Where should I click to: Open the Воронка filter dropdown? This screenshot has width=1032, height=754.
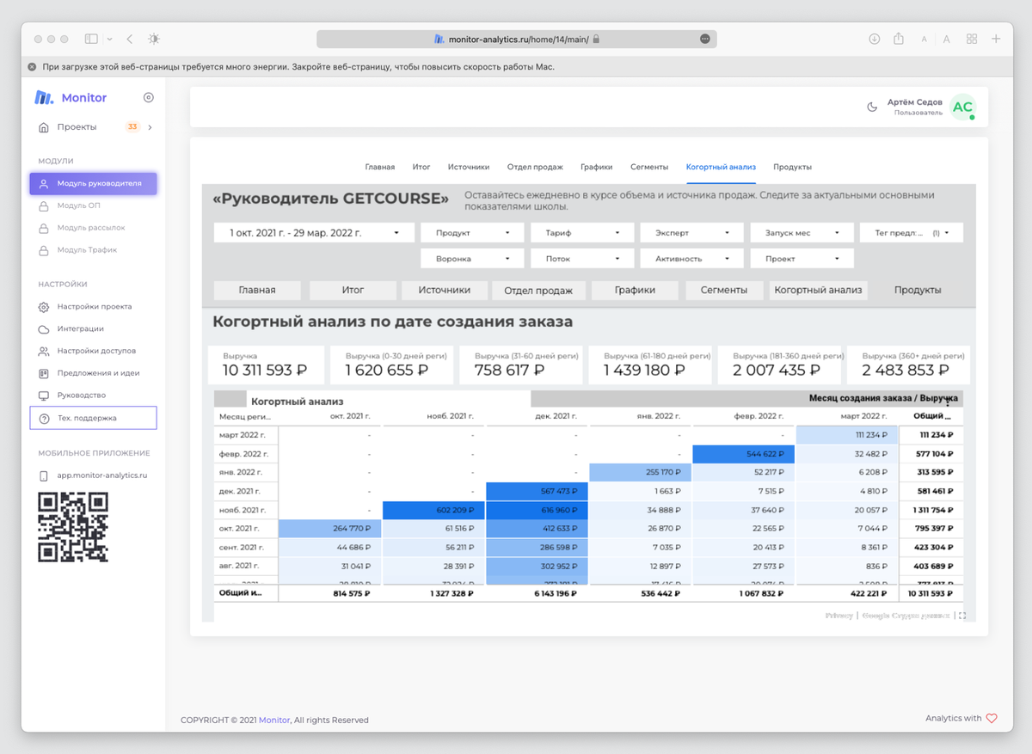pyautogui.click(x=473, y=259)
